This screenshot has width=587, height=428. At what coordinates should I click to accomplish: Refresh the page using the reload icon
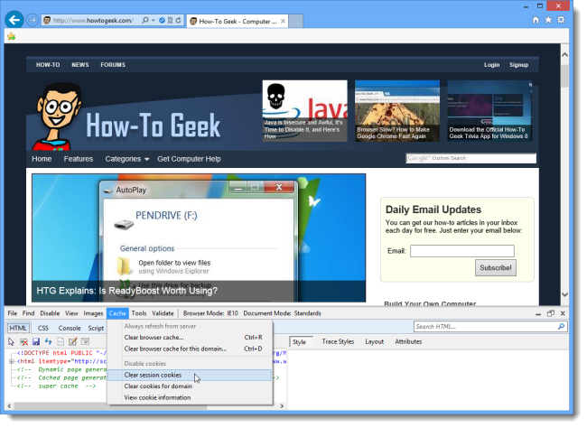(179, 20)
